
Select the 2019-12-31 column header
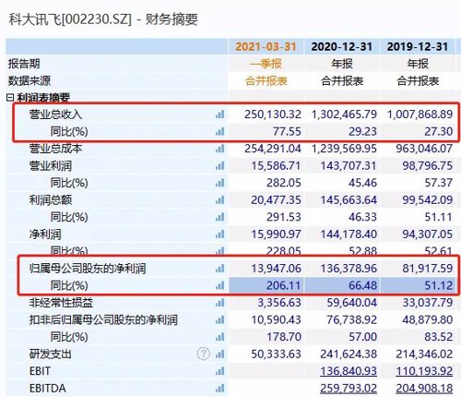[418, 47]
